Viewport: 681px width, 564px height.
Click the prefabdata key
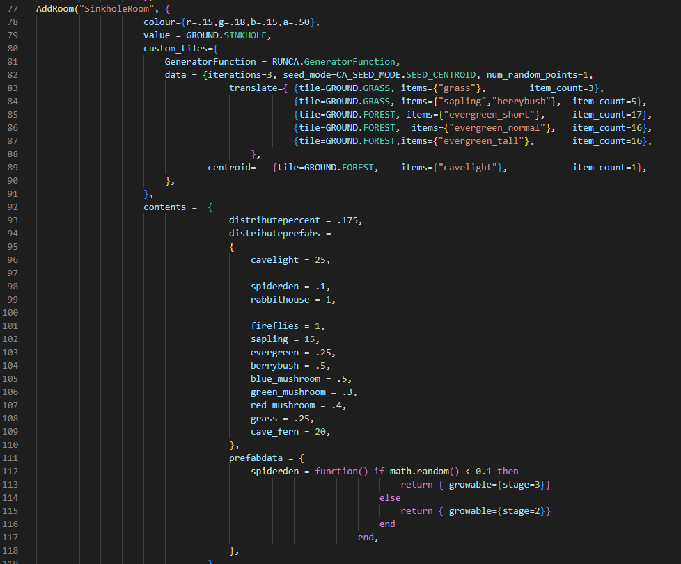coord(256,458)
